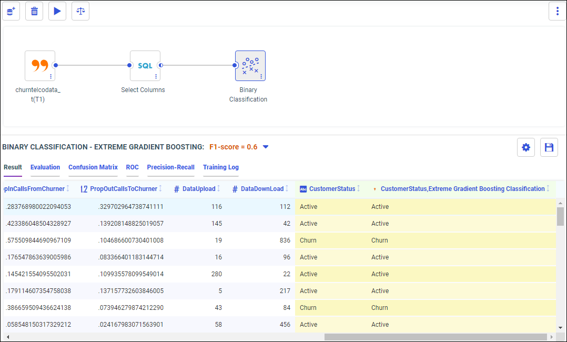The image size is (567, 342).
Task: Open the Confusion Matrix tab
Action: (x=93, y=167)
